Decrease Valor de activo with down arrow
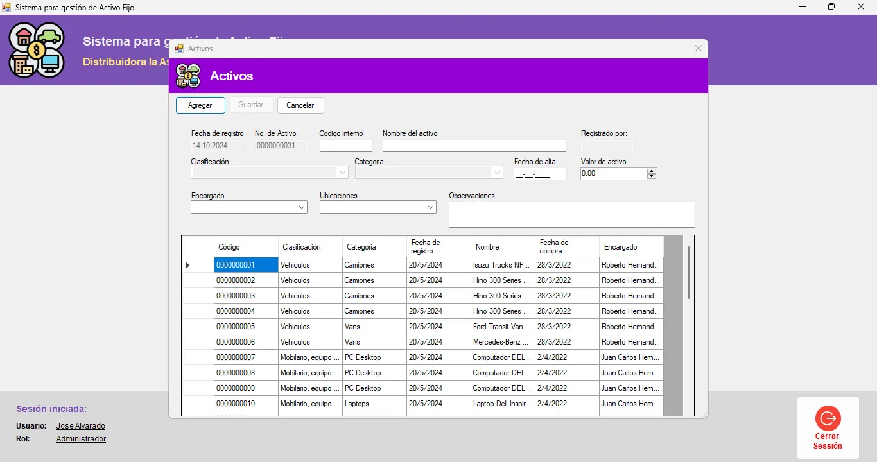The height and width of the screenshot is (462, 877). (x=652, y=176)
